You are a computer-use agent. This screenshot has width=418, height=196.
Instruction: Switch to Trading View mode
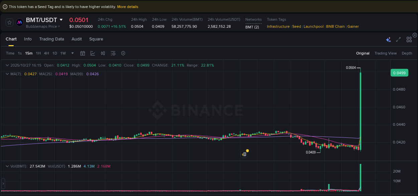click(386, 53)
